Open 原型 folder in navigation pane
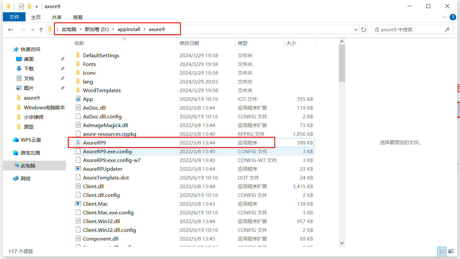 [29, 127]
